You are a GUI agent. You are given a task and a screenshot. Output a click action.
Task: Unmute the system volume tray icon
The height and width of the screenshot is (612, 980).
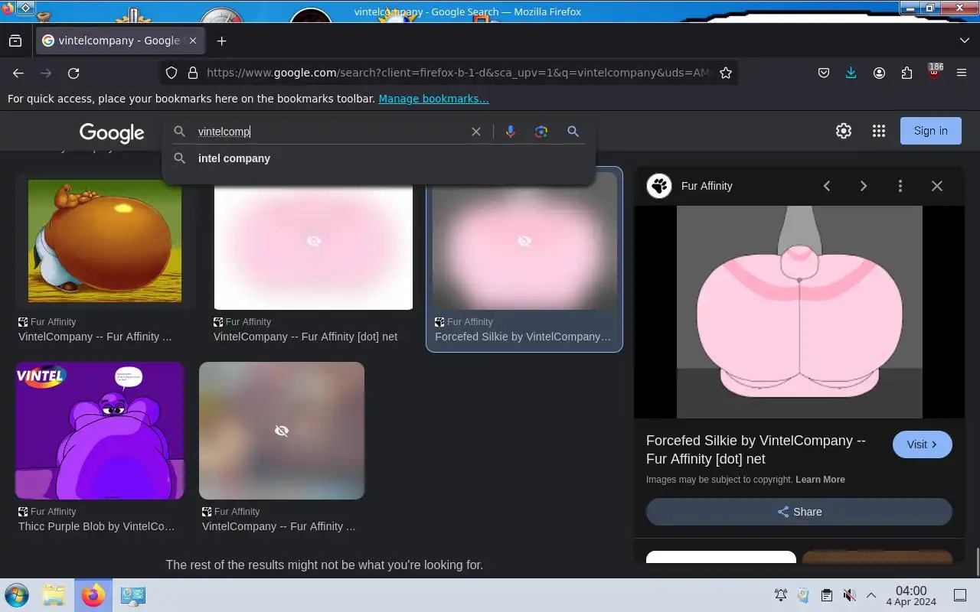click(x=849, y=595)
